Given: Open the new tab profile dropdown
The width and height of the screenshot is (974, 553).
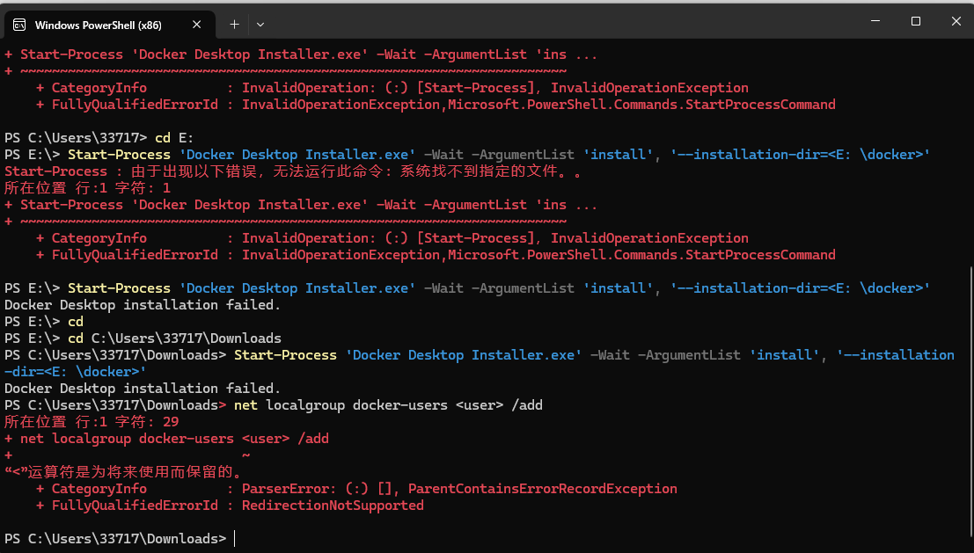Looking at the screenshot, I should point(260,25).
